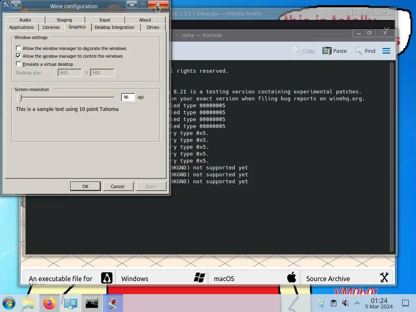Screen dimensions: 416x312
Task: Cancel the Wine configuration dialog
Action: point(117,186)
